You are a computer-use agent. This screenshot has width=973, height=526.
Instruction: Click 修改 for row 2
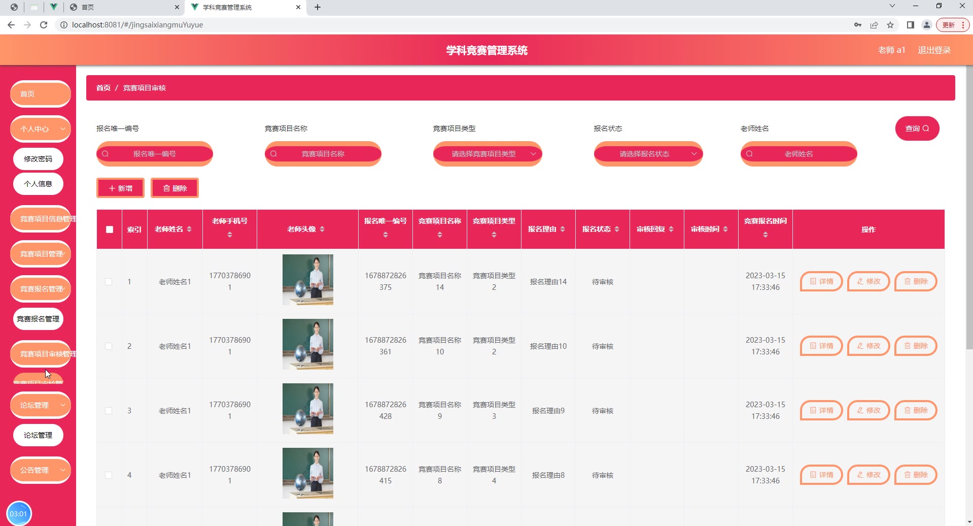[x=868, y=346]
